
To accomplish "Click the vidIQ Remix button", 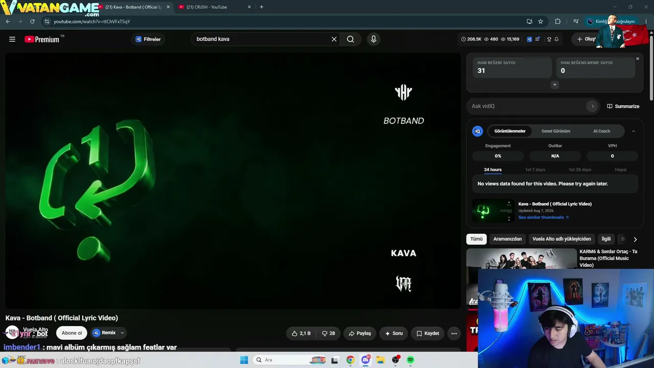I will click(x=104, y=333).
